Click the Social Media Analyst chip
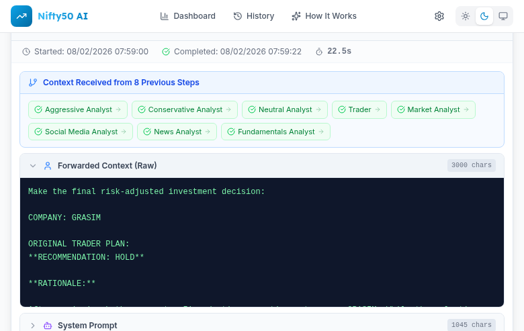524x331 pixels. click(81, 132)
